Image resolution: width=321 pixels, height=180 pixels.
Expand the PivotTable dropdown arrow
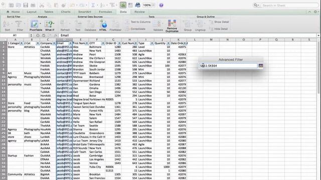click(x=40, y=24)
